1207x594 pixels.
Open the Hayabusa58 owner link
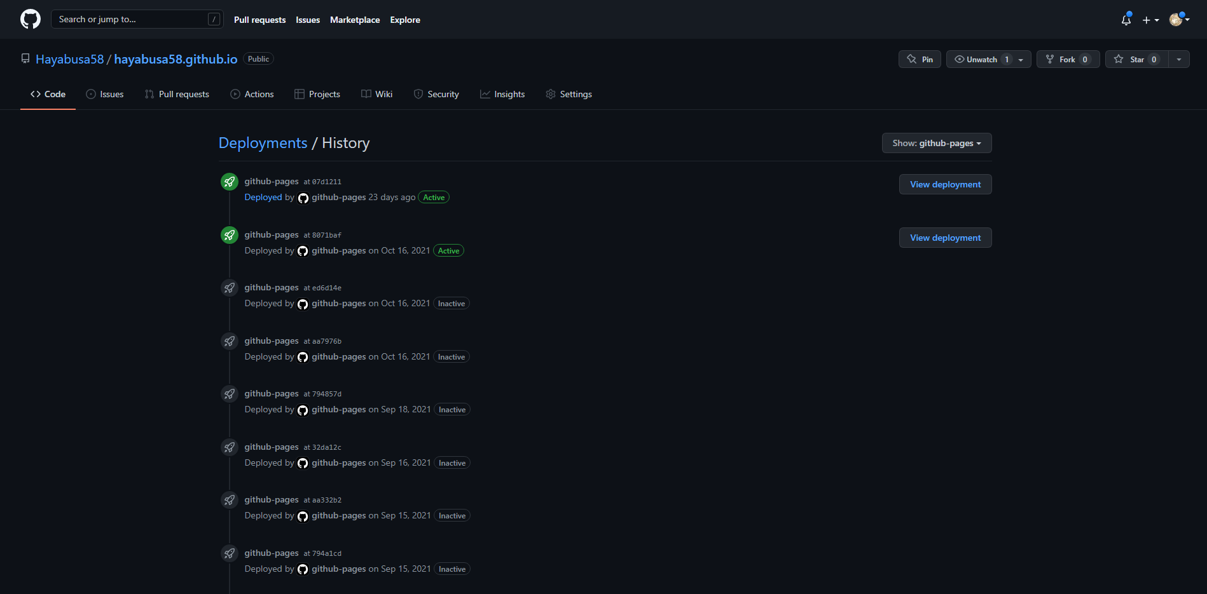point(69,59)
